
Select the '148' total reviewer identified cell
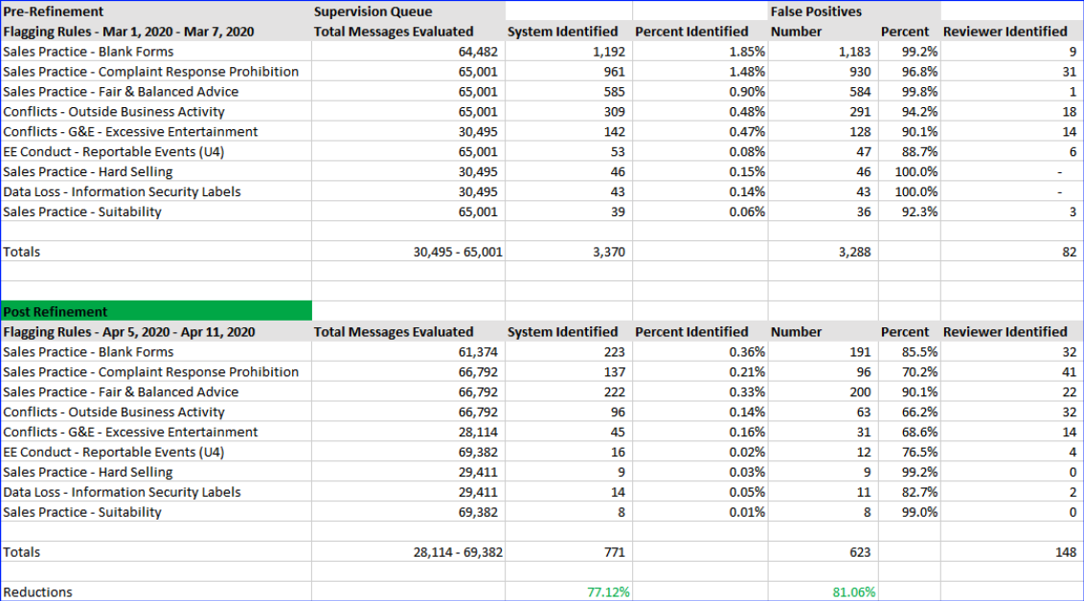[1011, 552]
